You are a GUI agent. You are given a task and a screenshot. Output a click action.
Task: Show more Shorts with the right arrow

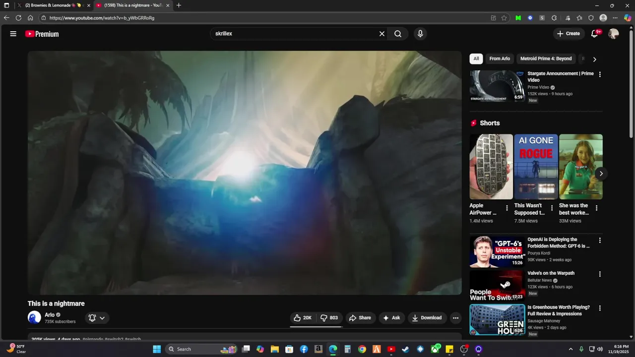coord(601,173)
